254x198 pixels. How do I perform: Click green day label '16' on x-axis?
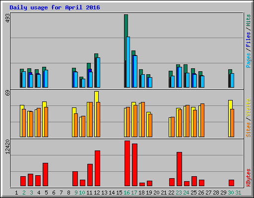coord(127,193)
